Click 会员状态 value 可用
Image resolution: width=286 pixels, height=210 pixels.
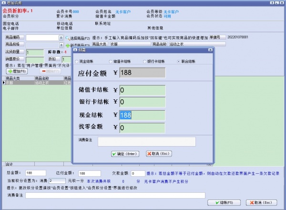click(x=167, y=16)
